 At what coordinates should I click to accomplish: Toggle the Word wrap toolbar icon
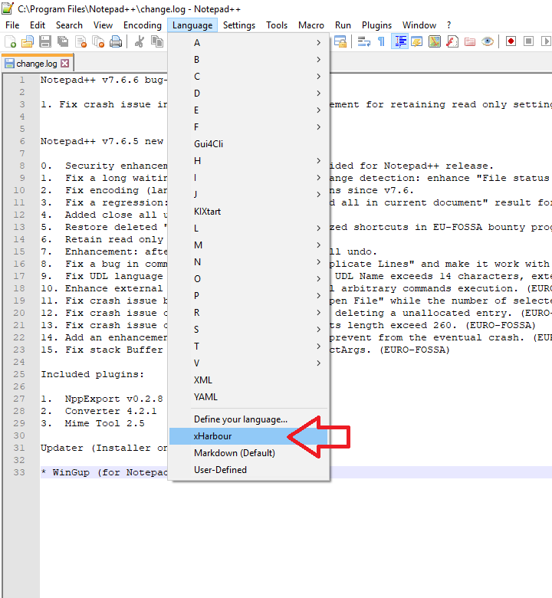click(363, 41)
